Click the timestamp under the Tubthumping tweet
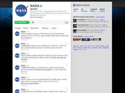Viewport: 125px width, 93px height. coord(25,40)
